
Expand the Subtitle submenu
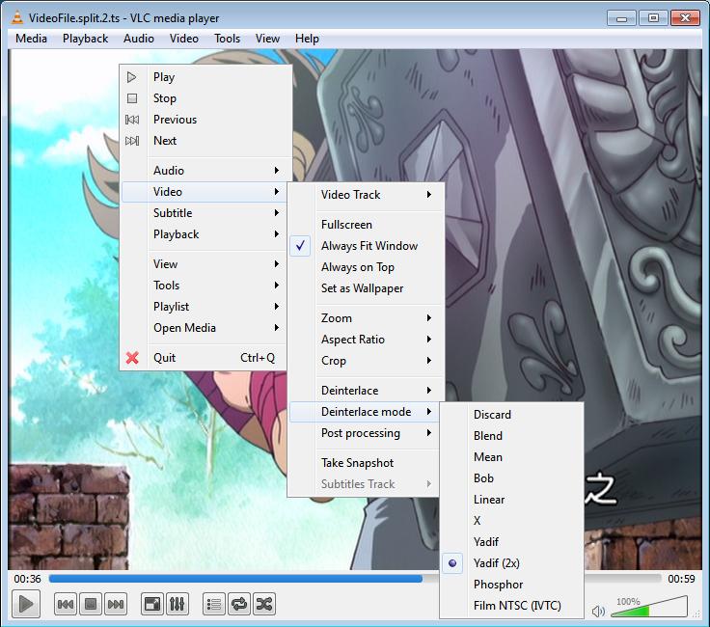pyautogui.click(x=204, y=213)
